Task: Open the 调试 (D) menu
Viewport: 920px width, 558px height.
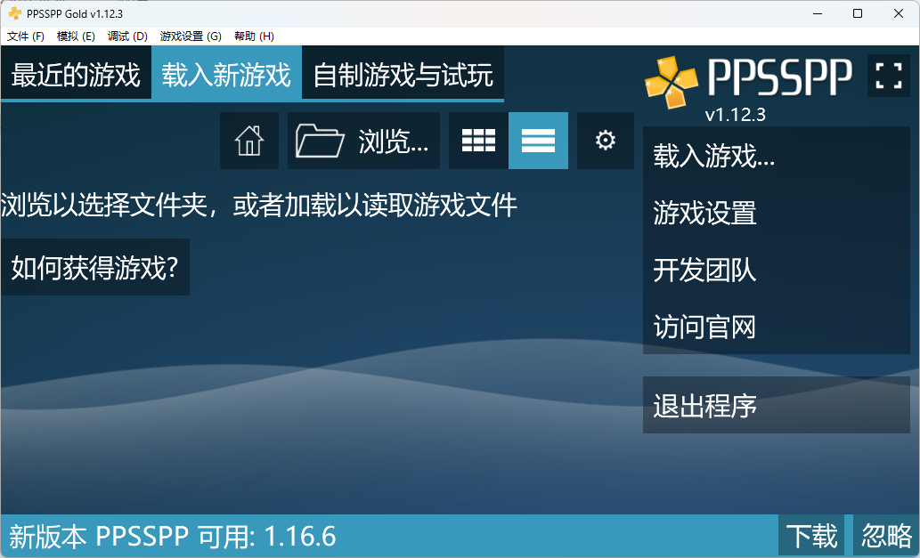Action: pyautogui.click(x=127, y=36)
